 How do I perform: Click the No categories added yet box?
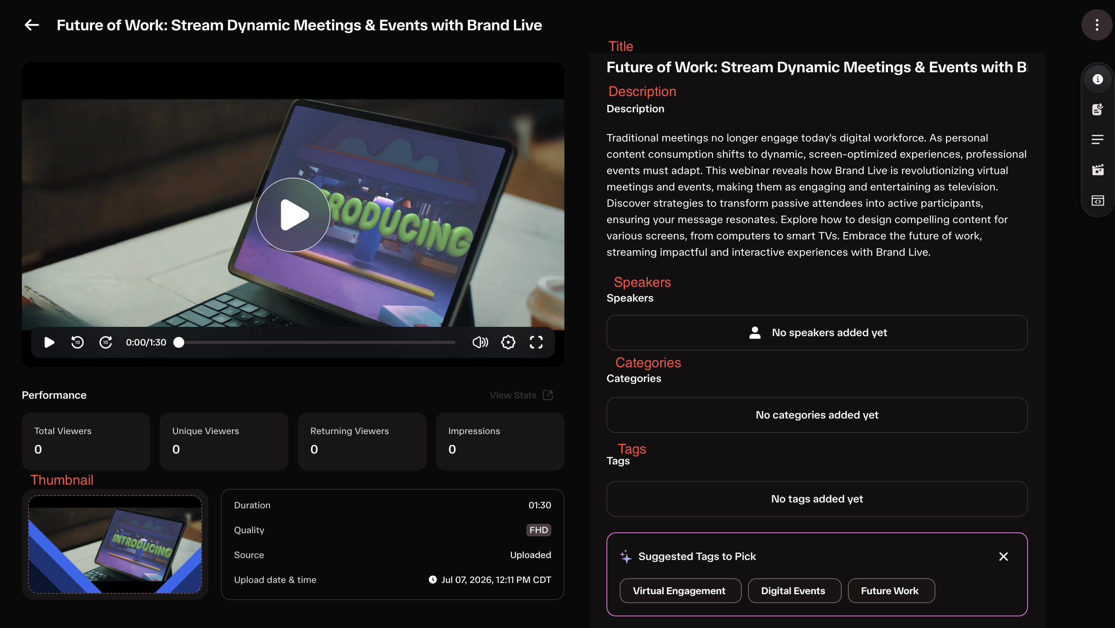click(x=817, y=415)
